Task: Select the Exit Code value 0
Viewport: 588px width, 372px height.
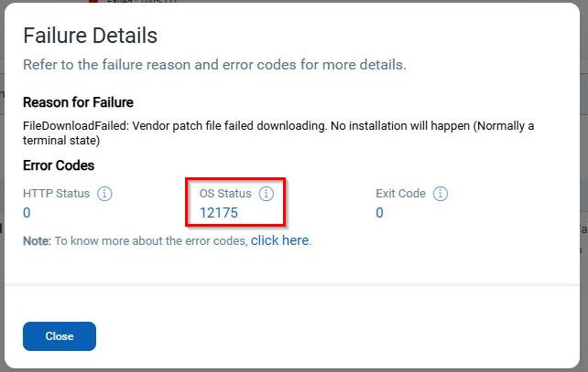Action: tap(379, 213)
